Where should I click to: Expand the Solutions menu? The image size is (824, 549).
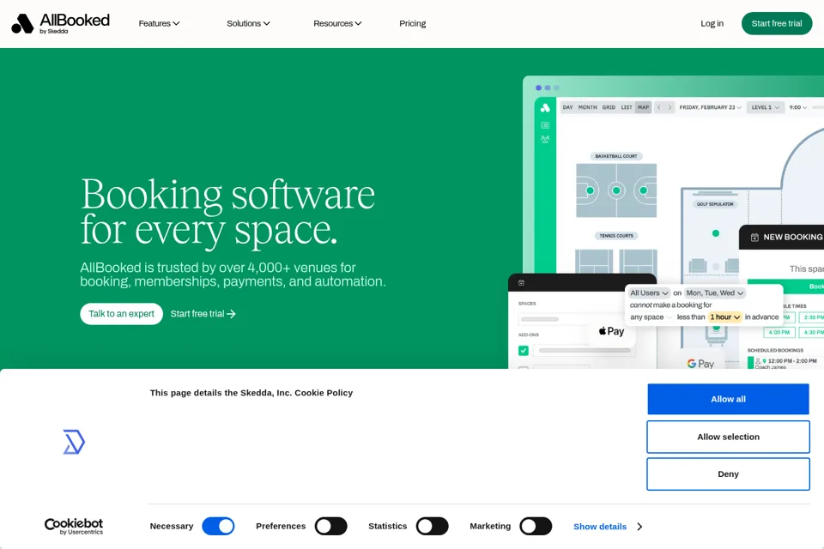pyautogui.click(x=249, y=24)
